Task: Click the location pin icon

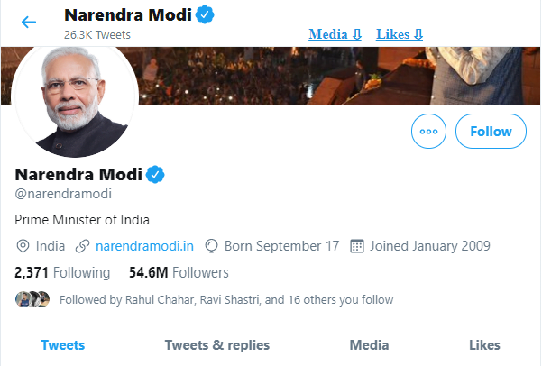Action: [23, 245]
